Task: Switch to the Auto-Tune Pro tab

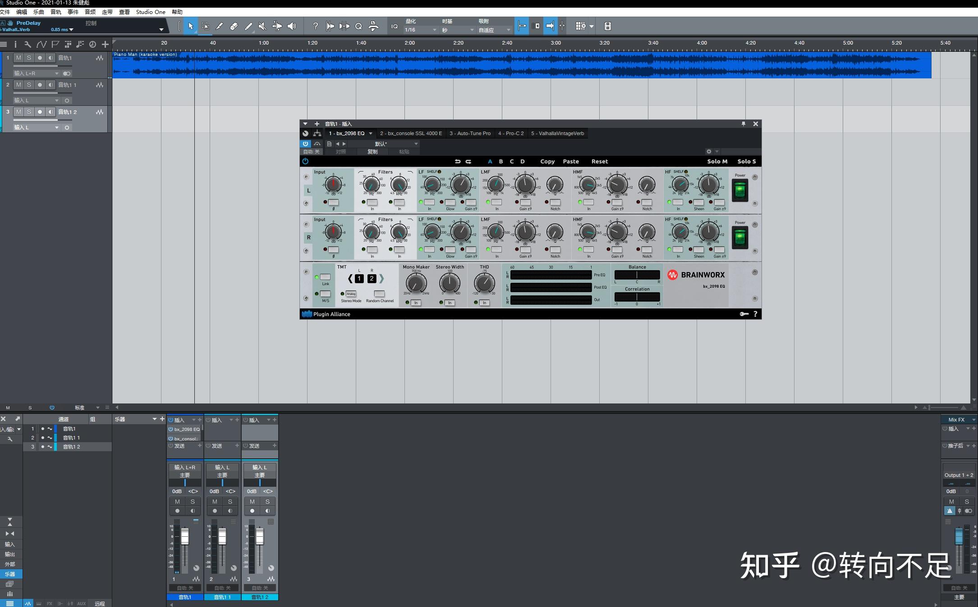Action: (470, 133)
